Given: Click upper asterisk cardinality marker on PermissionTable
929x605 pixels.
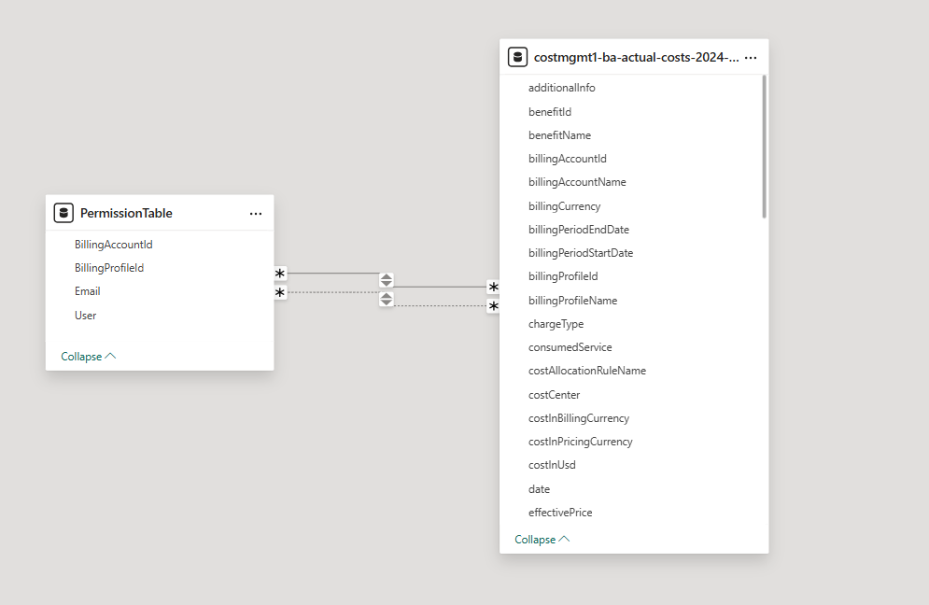Looking at the screenshot, I should pyautogui.click(x=280, y=274).
